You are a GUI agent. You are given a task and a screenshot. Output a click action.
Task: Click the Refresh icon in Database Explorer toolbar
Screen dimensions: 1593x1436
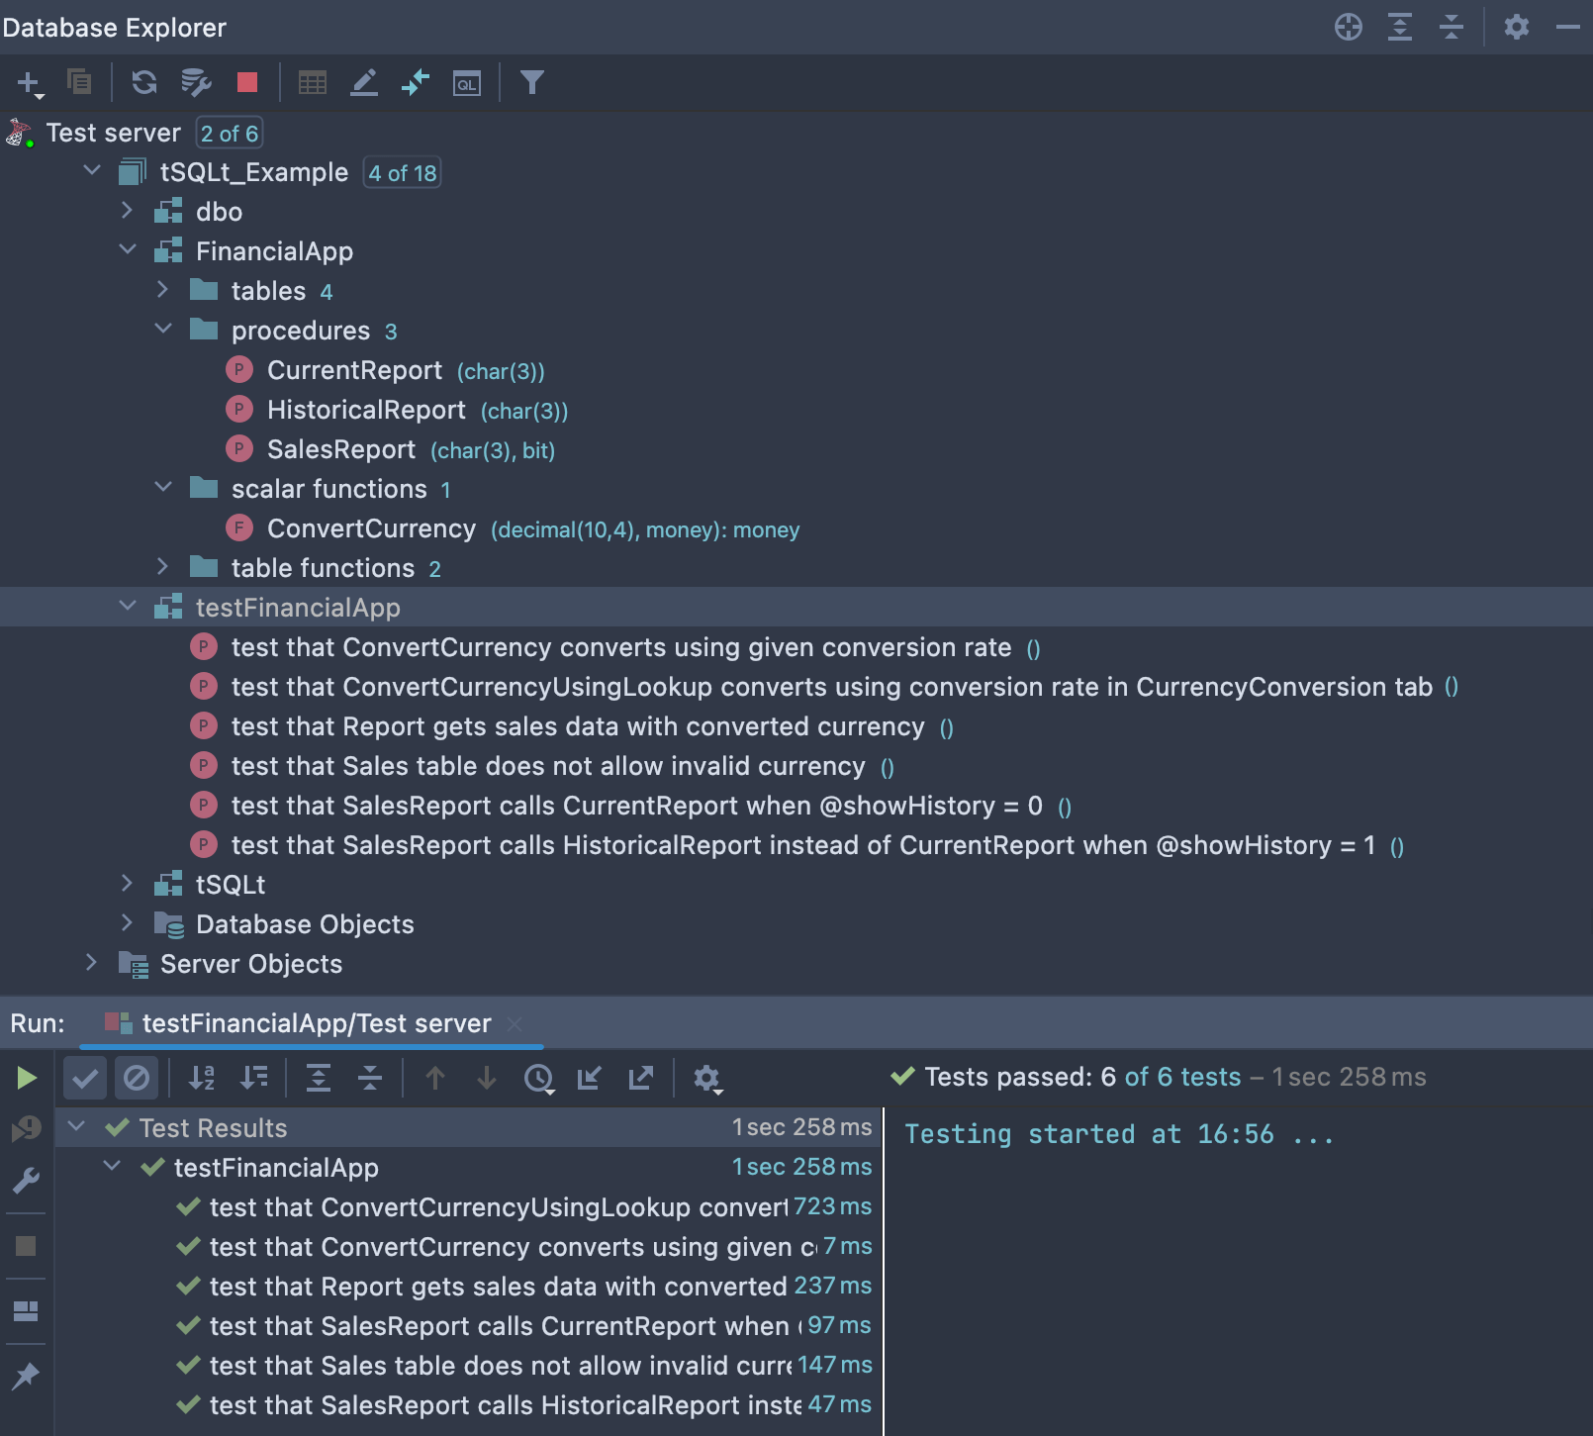[x=144, y=82]
